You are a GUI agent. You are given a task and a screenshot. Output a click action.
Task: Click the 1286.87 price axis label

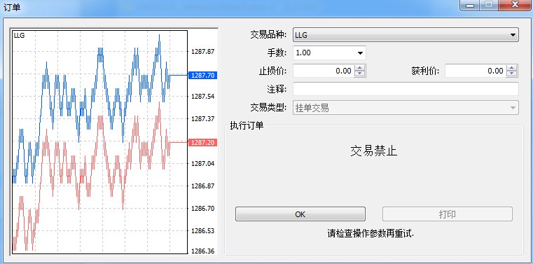tap(203, 186)
